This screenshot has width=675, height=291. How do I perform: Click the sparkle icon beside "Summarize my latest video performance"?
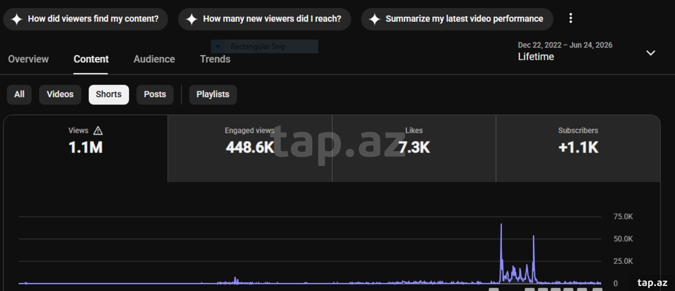pyautogui.click(x=374, y=19)
